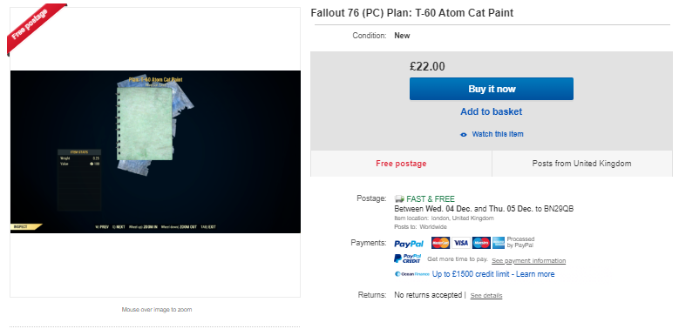This screenshot has height=329, width=679.
Task: Add the item to basket
Action: point(491,111)
